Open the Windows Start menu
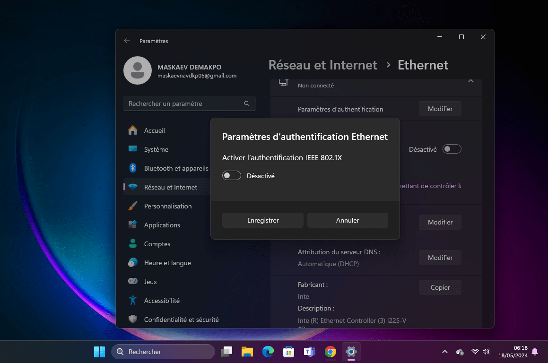This screenshot has height=363, width=548. point(100,352)
